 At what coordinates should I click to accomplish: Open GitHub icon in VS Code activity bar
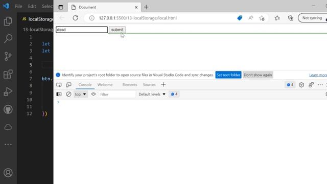pyautogui.click(x=8, y=109)
